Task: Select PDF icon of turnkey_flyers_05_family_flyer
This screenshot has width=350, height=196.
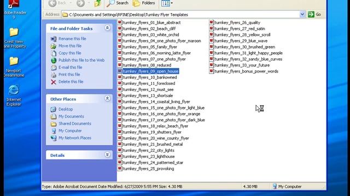Action: click(x=120, y=47)
